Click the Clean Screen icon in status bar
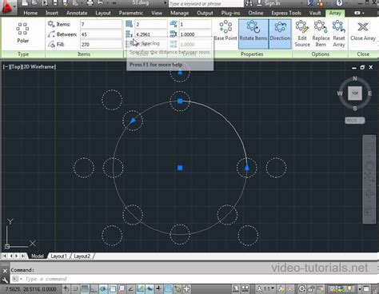 coord(366,288)
